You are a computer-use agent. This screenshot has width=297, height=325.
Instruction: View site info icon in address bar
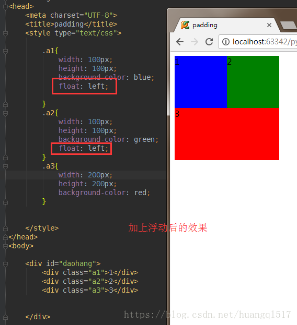226,42
